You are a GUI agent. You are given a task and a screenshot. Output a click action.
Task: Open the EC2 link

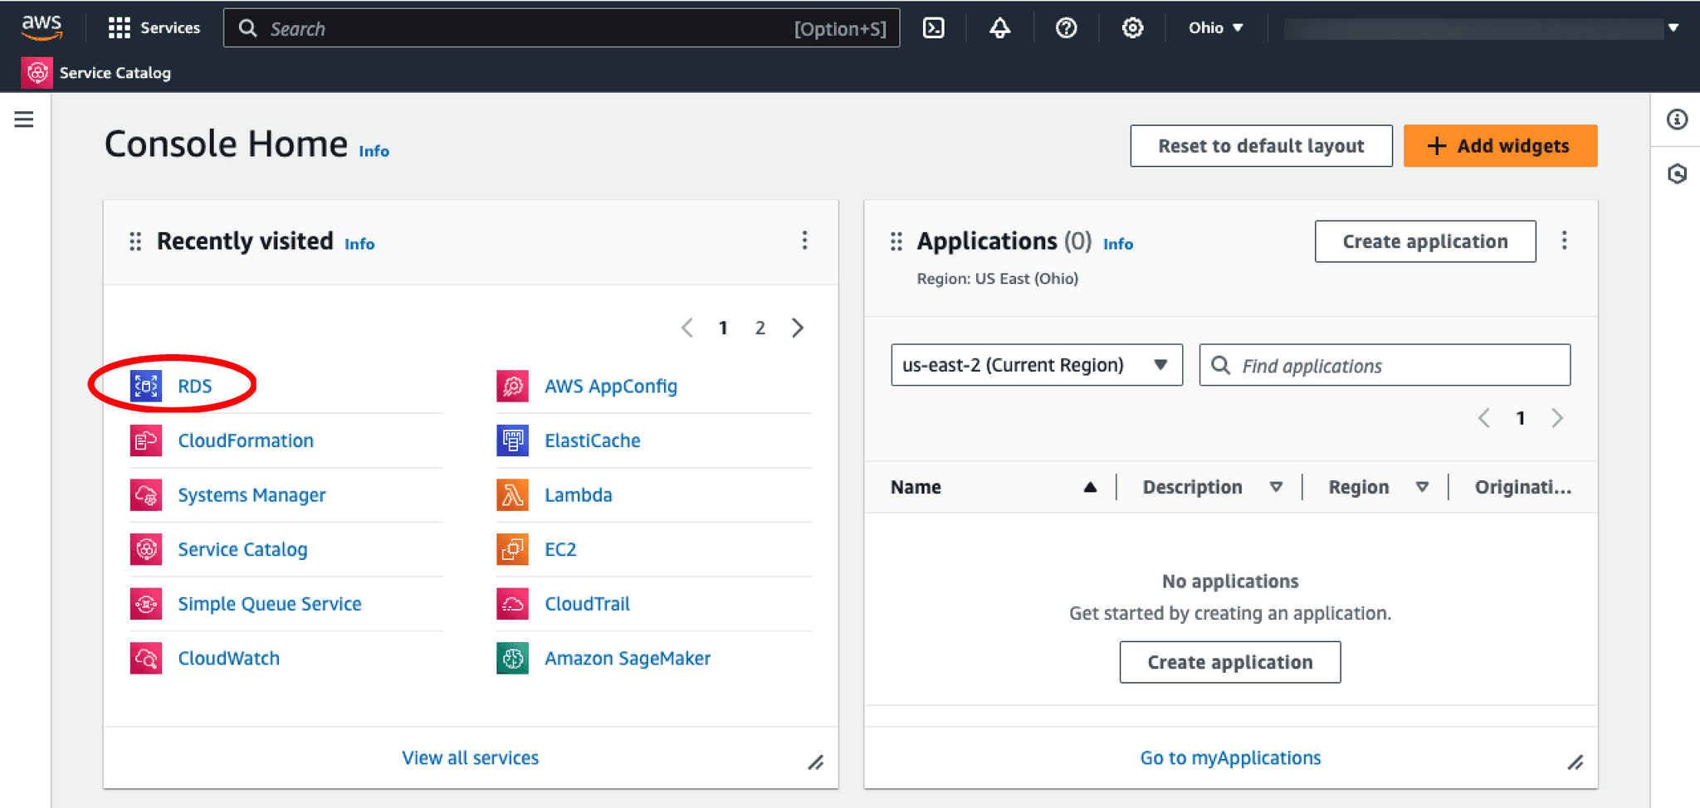pyautogui.click(x=560, y=549)
